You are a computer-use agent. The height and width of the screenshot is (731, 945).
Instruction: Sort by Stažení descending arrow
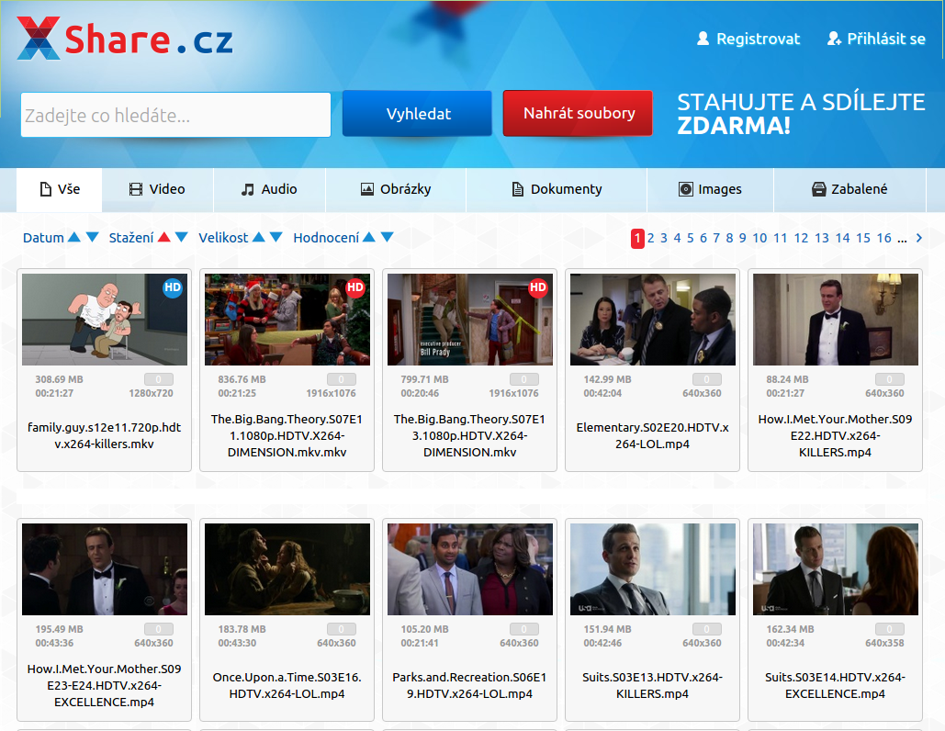tap(182, 238)
